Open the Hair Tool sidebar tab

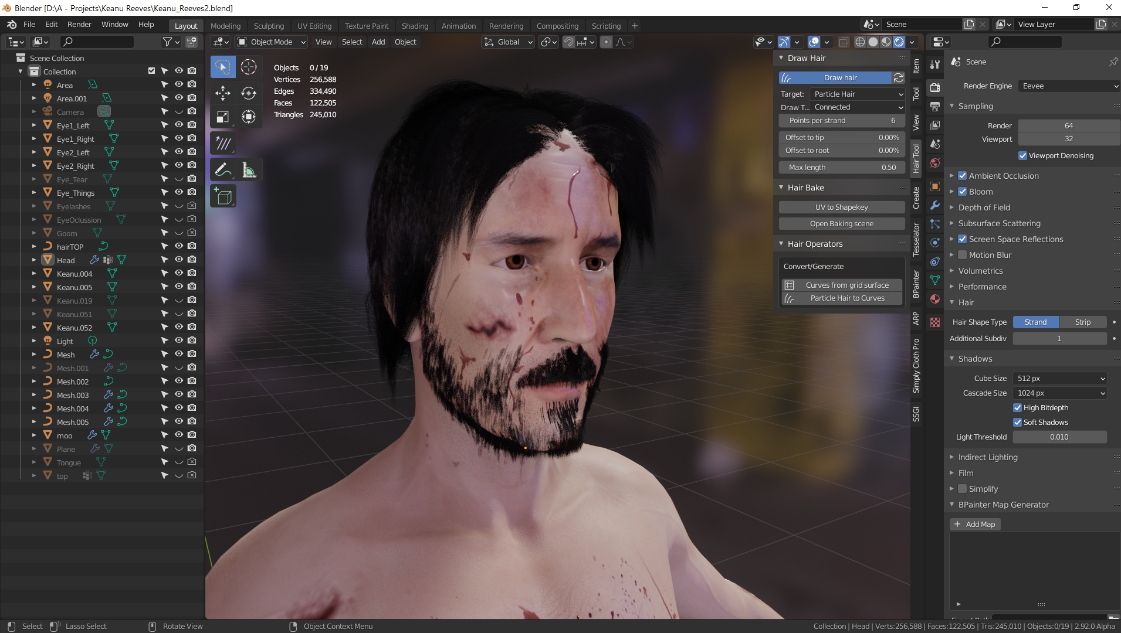coord(916,158)
